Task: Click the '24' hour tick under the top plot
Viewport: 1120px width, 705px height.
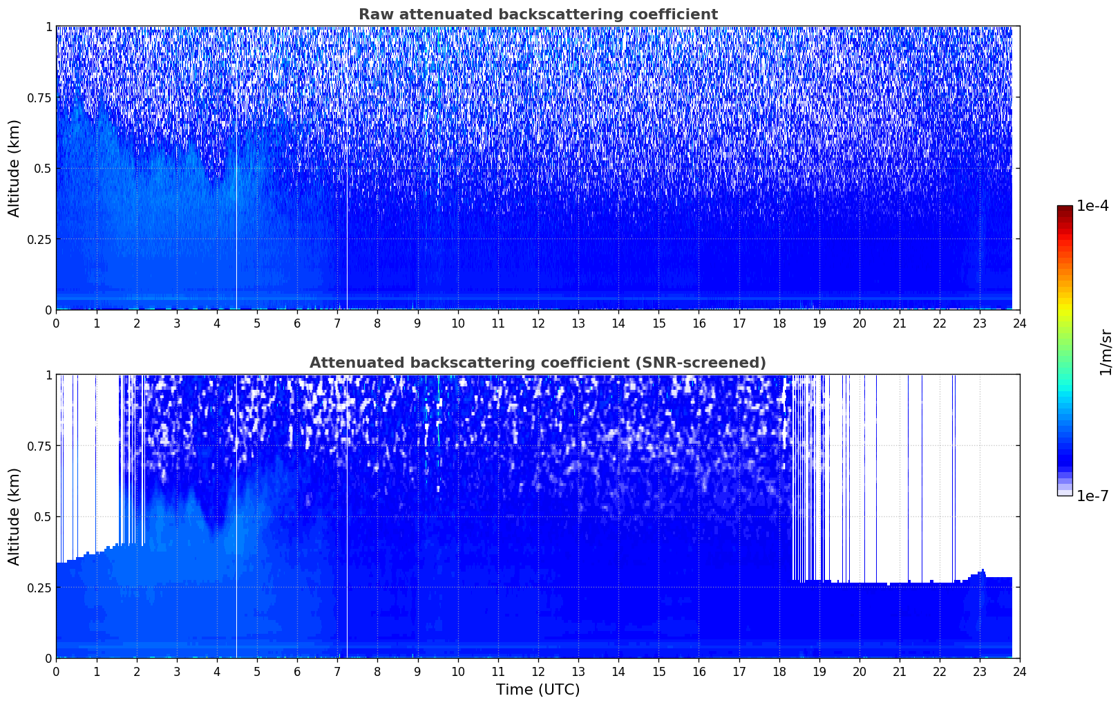Action: pyautogui.click(x=1020, y=323)
